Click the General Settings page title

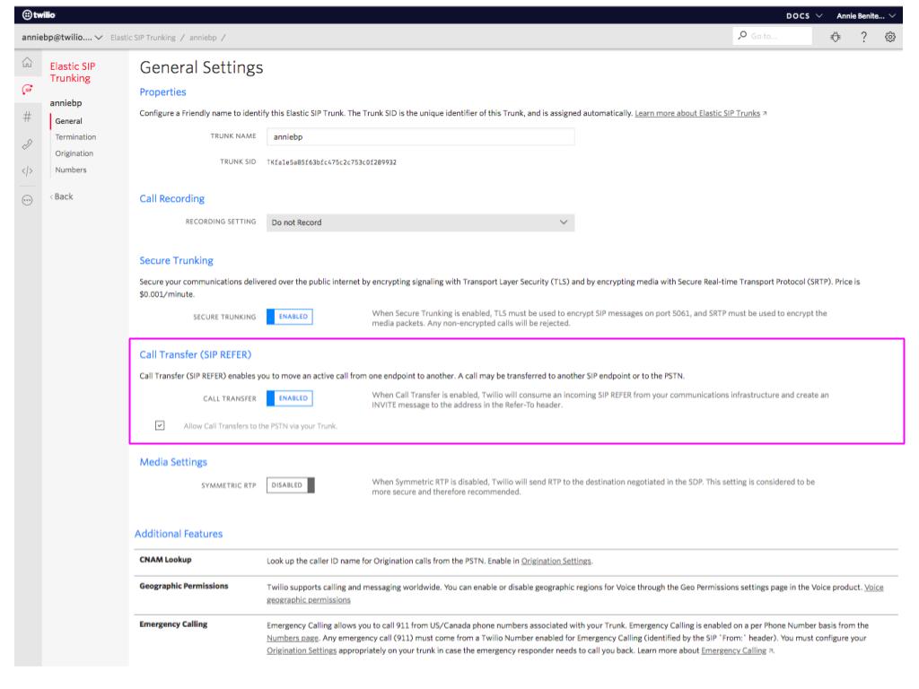(x=201, y=67)
